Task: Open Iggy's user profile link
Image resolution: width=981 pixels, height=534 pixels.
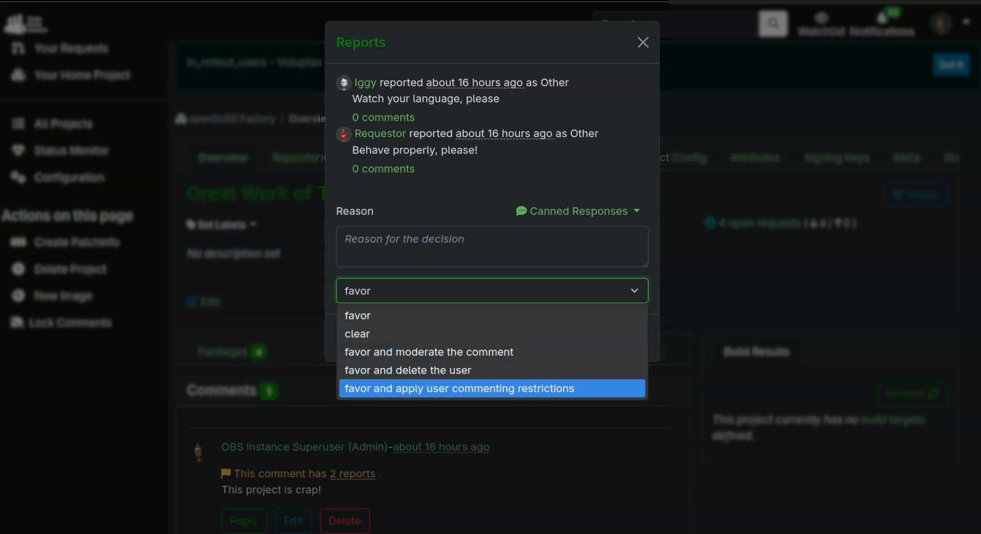Action: 365,82
